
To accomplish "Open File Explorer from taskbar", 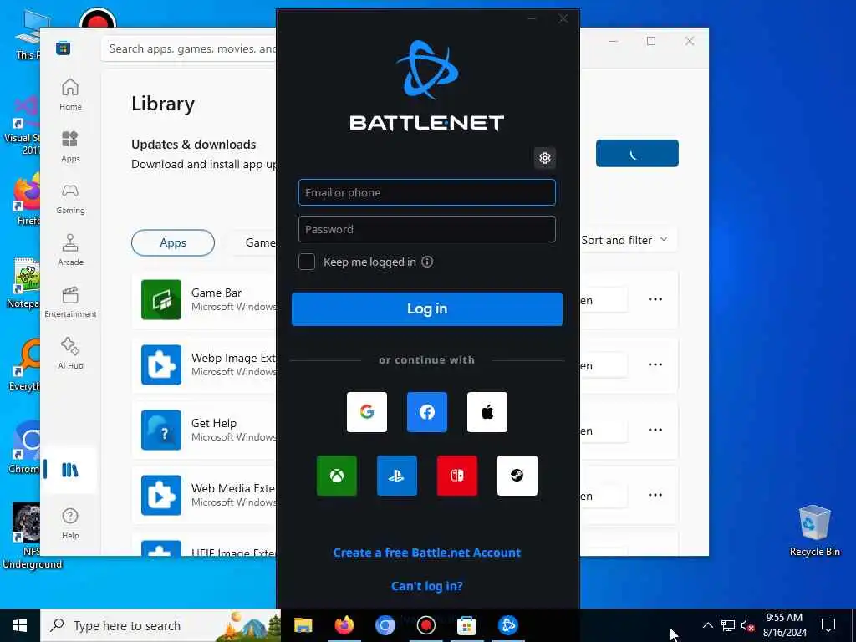I will 303,625.
